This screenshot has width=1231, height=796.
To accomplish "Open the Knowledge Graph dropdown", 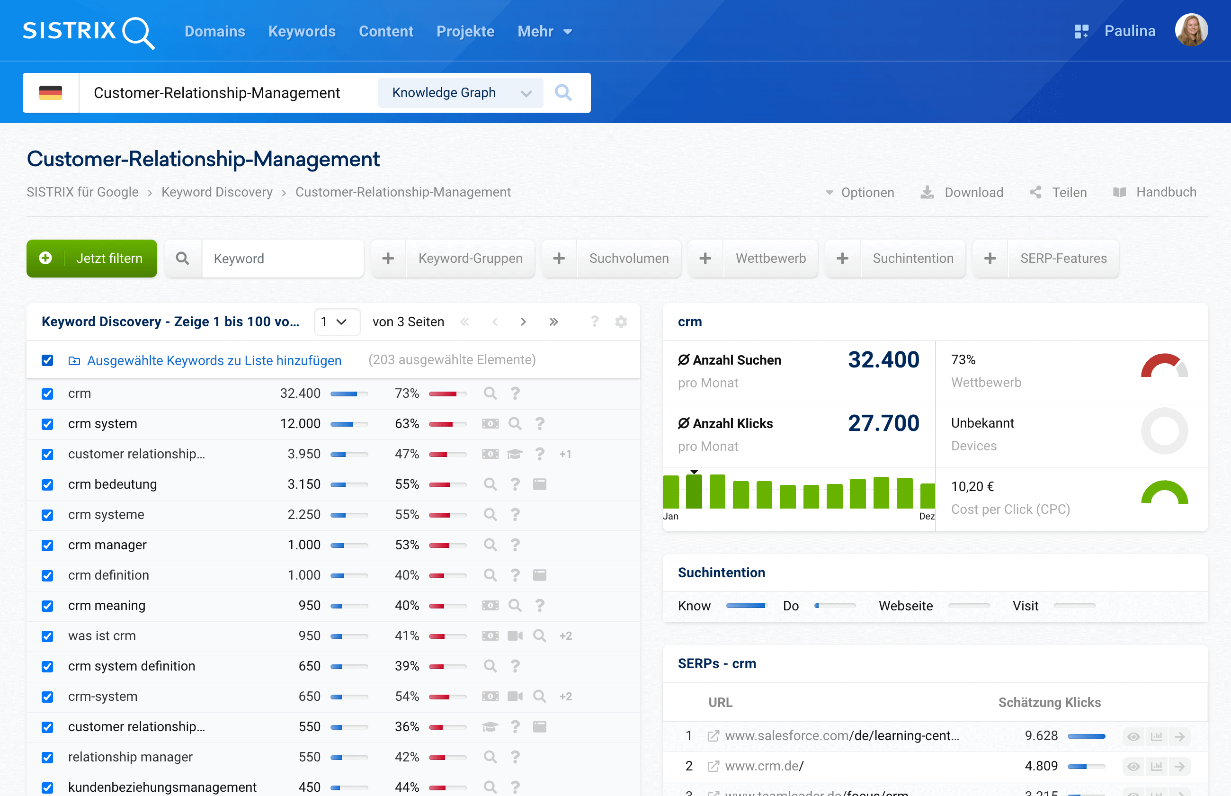I will 461,93.
